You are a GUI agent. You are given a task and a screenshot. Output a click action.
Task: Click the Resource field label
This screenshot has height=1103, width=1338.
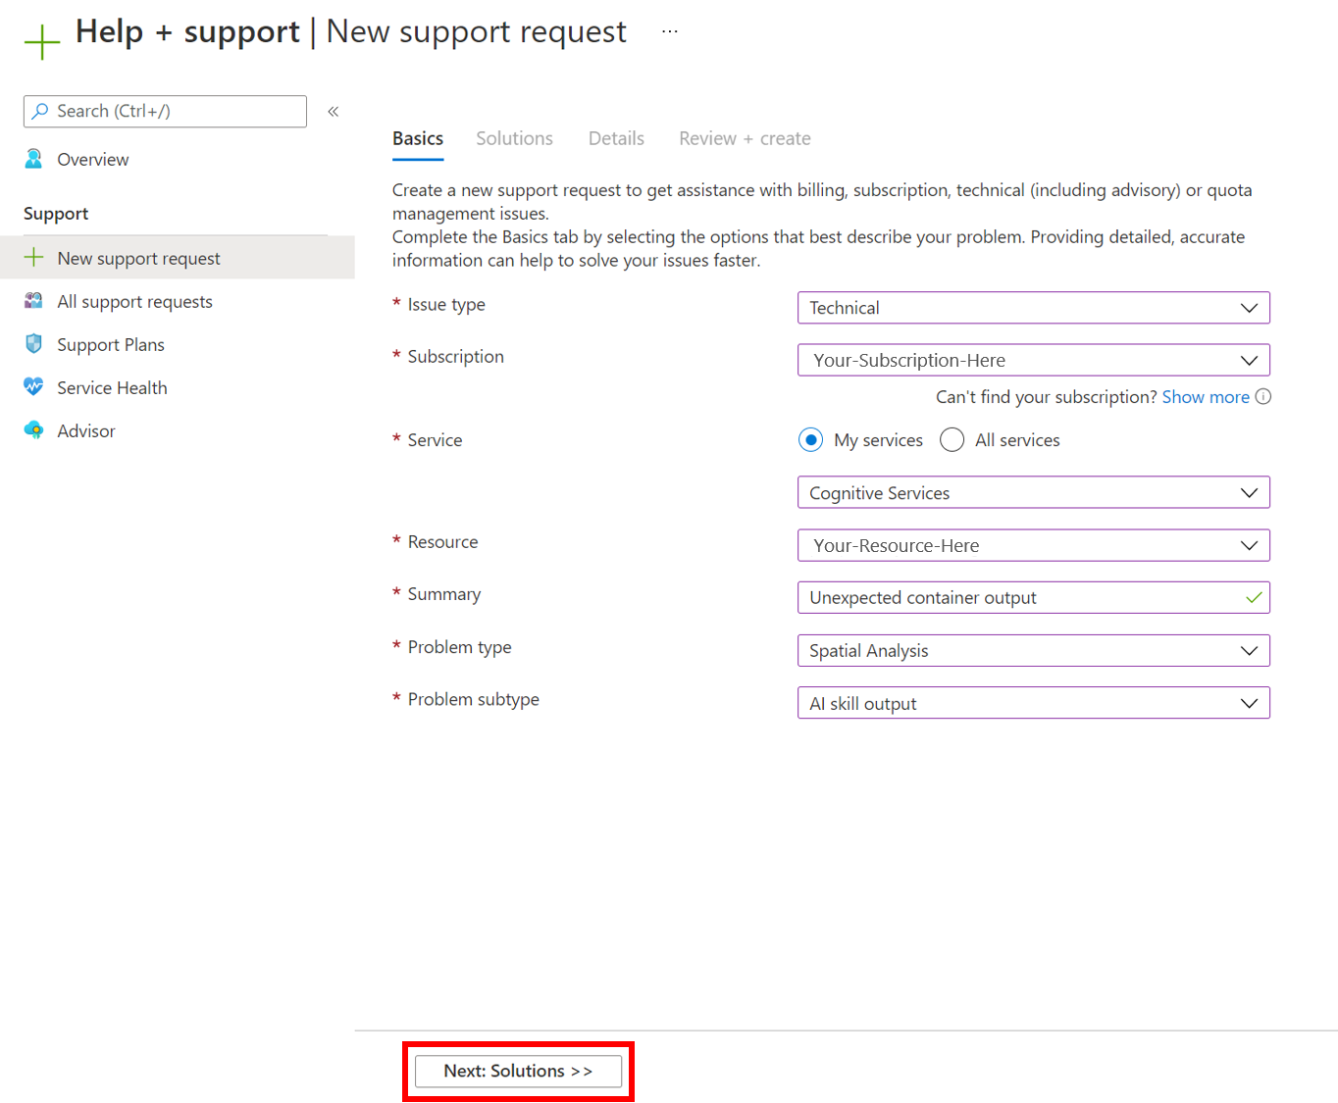click(x=443, y=542)
